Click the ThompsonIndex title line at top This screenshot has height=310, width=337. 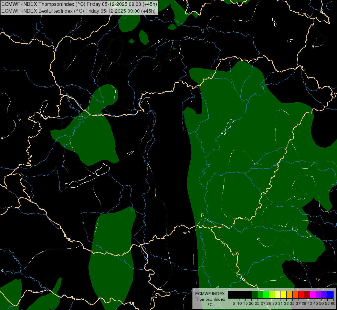coord(78,4)
